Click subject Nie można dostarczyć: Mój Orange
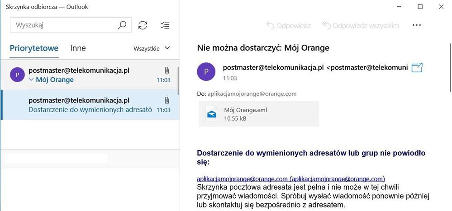 coord(263,48)
